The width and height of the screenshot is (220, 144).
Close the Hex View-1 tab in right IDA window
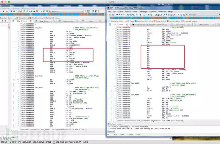tap(189, 25)
